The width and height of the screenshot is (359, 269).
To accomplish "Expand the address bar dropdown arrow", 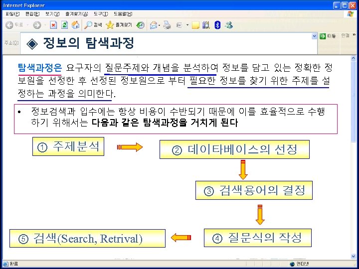I will pyautogui.click(x=314, y=36).
